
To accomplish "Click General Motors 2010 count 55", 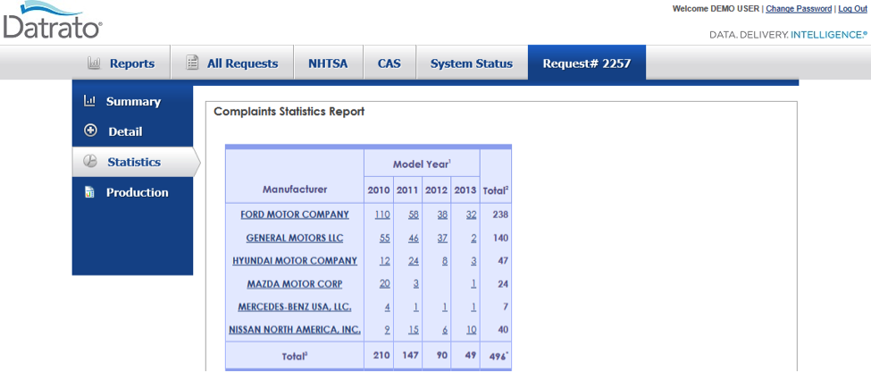I will [x=384, y=238].
